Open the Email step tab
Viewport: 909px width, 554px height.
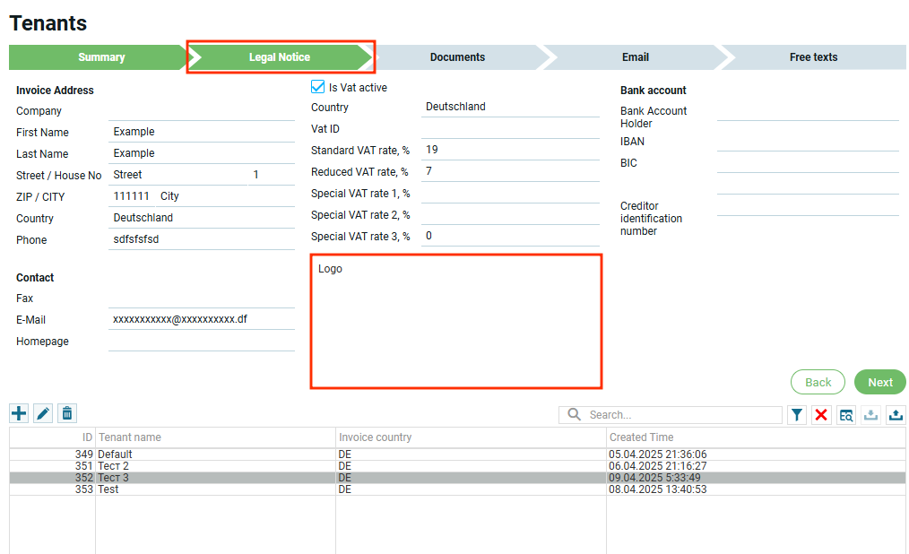635,57
